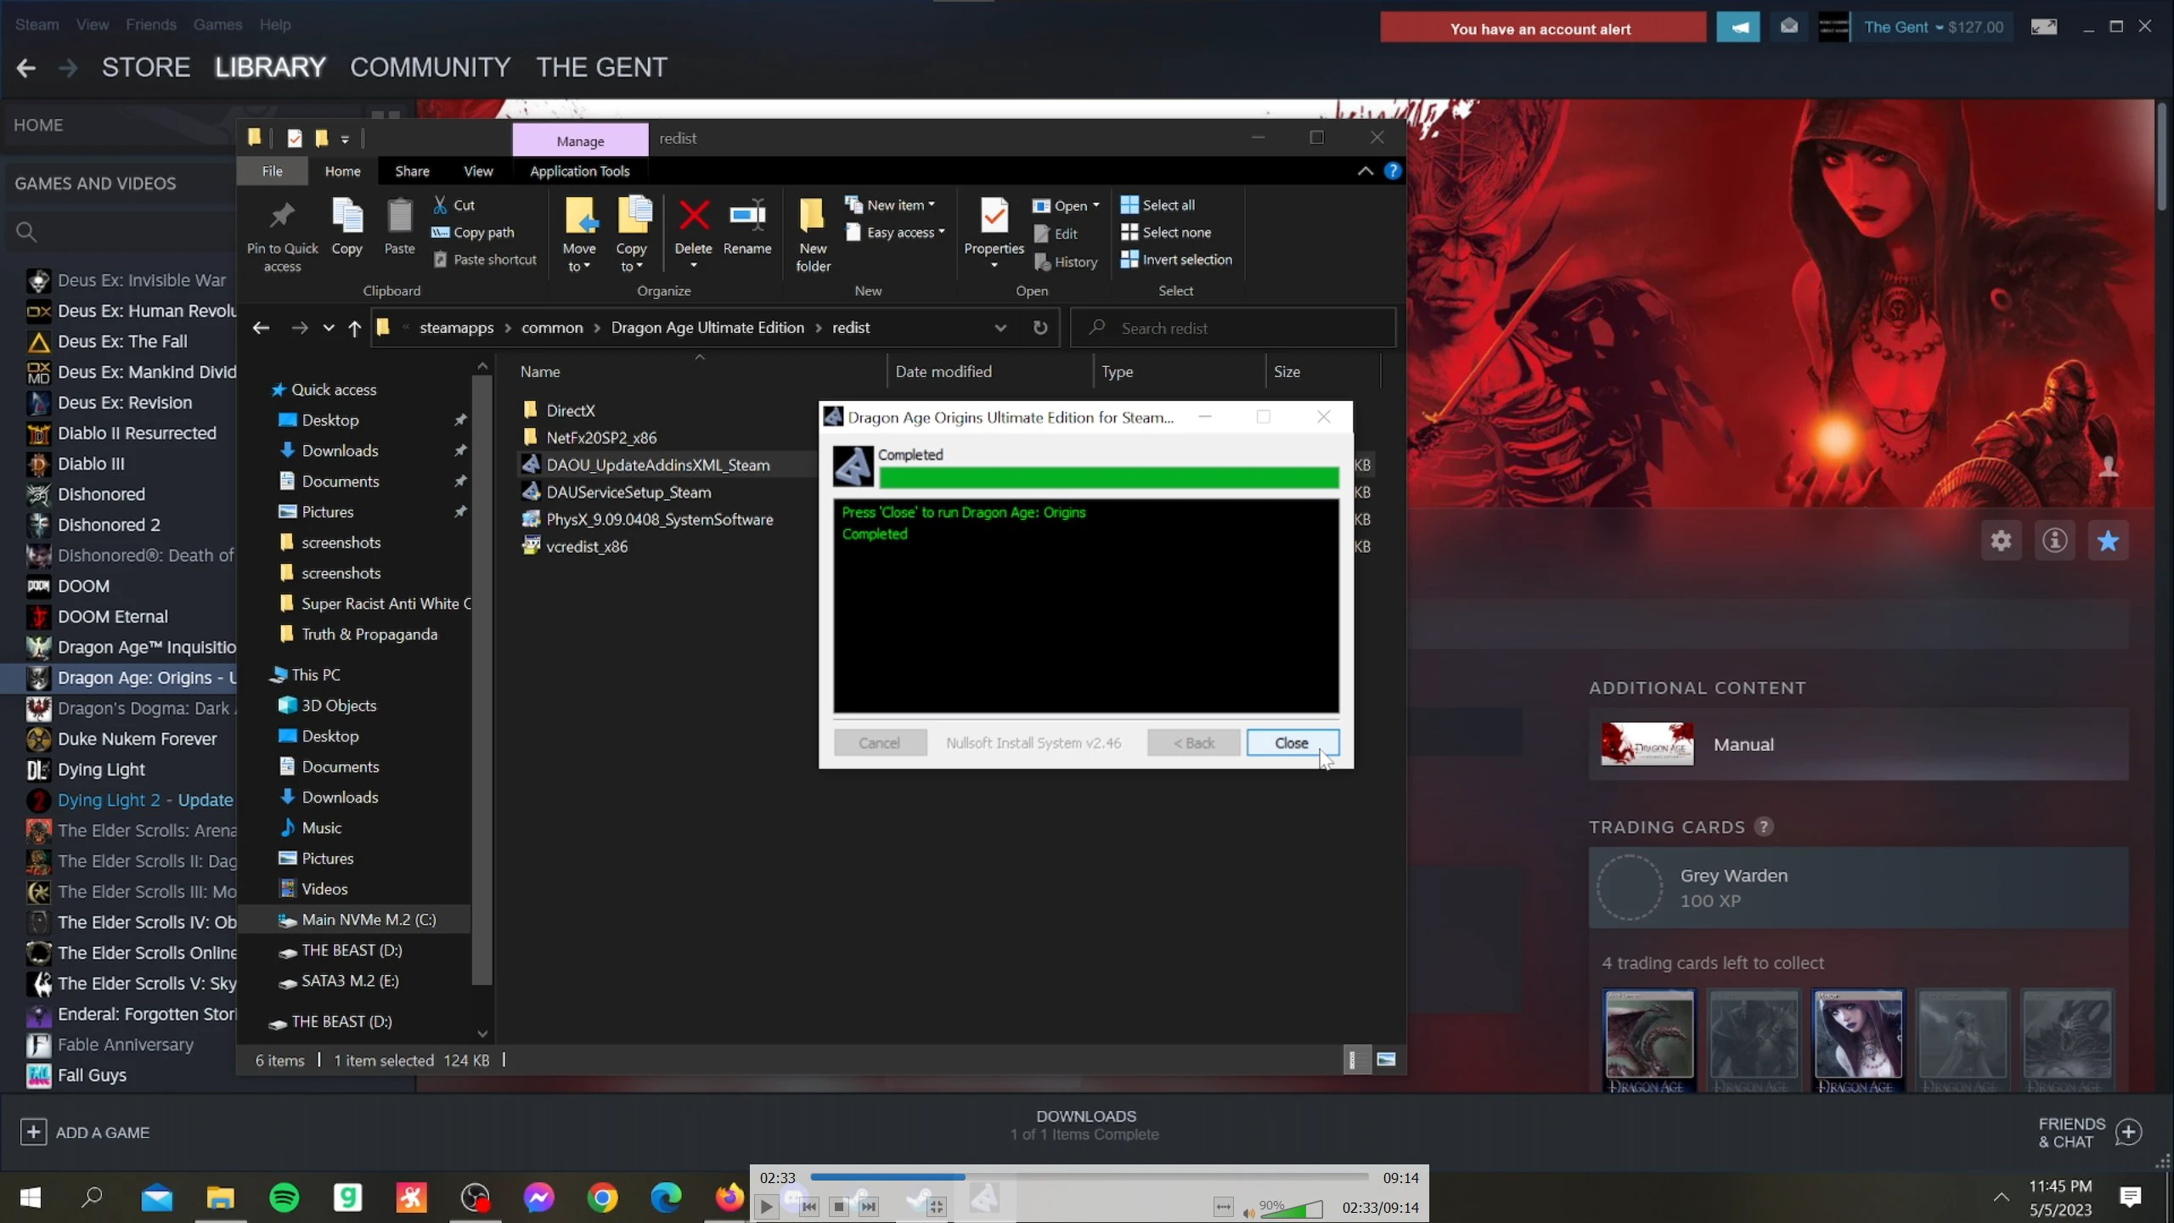Click the Steam announcements megaphone icon
The height and width of the screenshot is (1223, 2174).
[x=1738, y=28]
